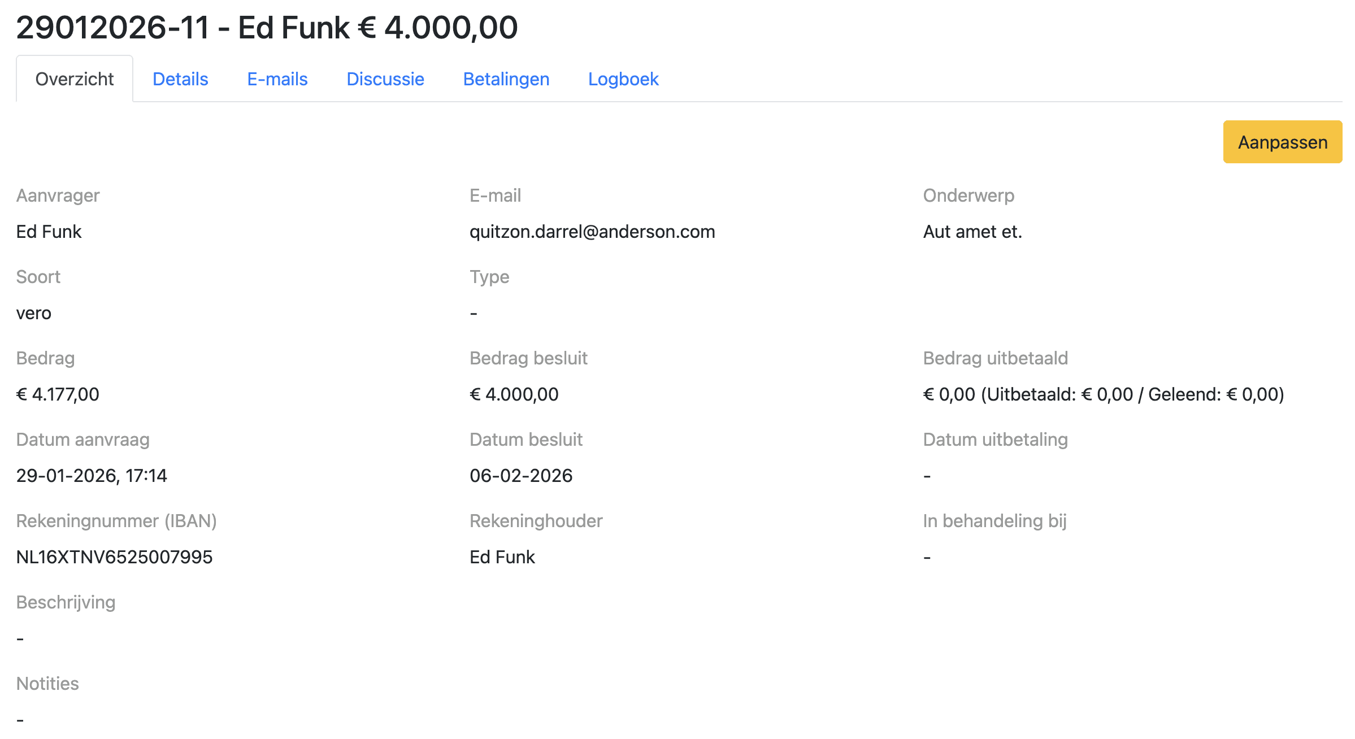Click the Rekeninghouder name Ed Funk

click(502, 557)
